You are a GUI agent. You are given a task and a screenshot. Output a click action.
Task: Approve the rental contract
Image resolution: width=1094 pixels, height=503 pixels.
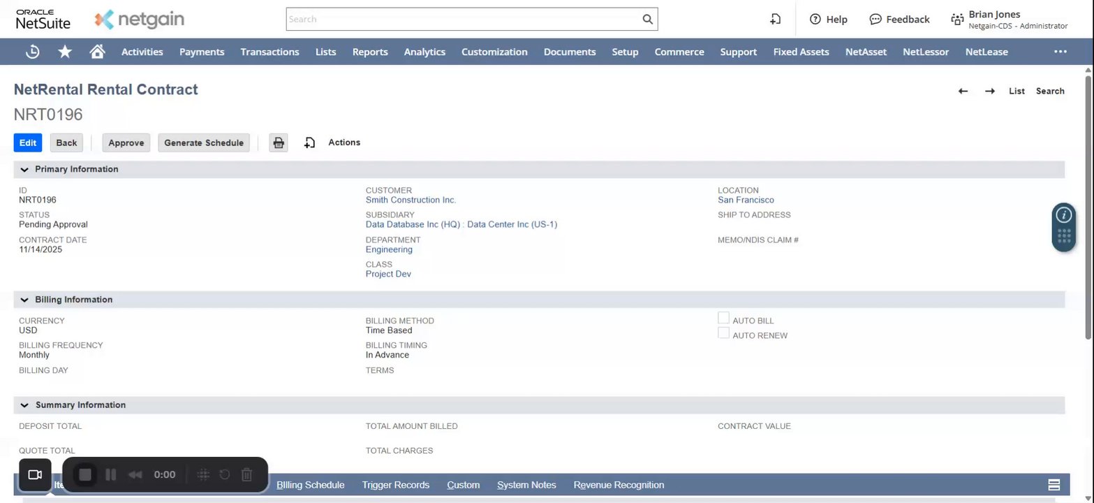(126, 143)
